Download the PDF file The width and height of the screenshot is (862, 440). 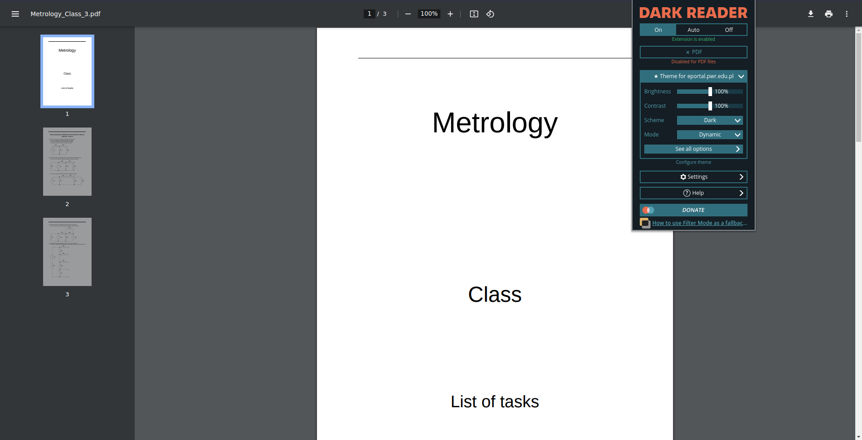[811, 14]
